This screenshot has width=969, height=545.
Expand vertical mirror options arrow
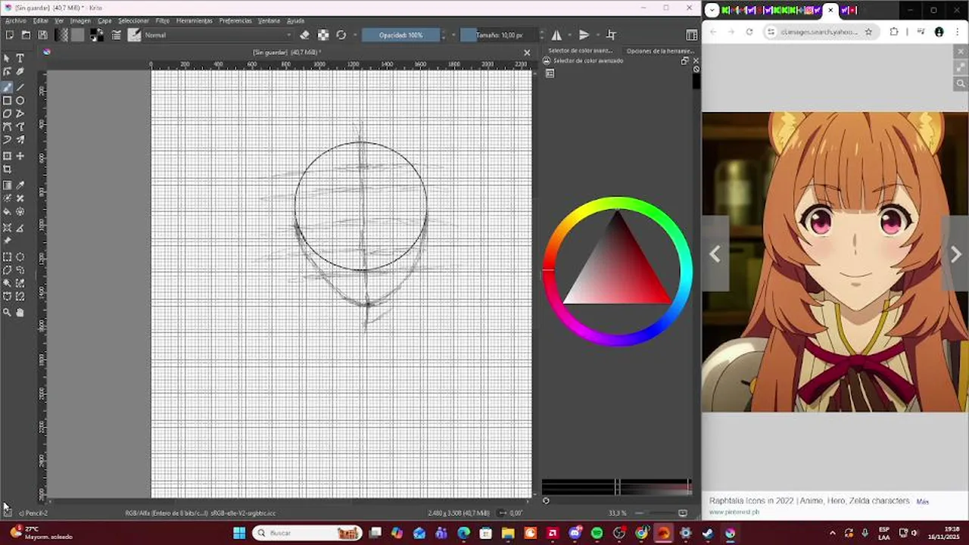coord(597,35)
